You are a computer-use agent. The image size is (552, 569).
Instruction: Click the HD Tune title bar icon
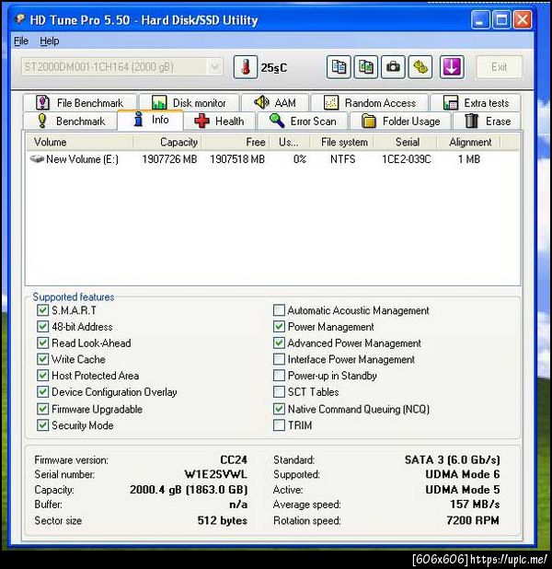point(20,18)
